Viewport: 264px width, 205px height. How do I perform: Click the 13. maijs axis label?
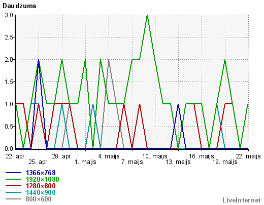(178, 162)
